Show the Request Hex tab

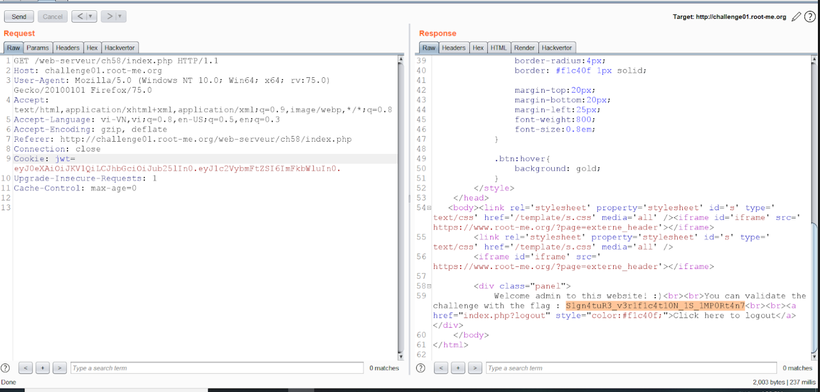(x=92, y=48)
